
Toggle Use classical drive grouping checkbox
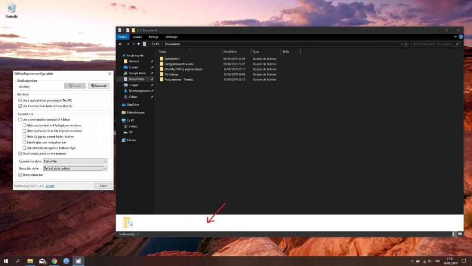tap(20, 101)
